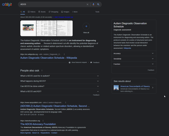The width and height of the screenshot is (169, 136).
Task: Click Feedback under People also ask
Action: pos(96,95)
